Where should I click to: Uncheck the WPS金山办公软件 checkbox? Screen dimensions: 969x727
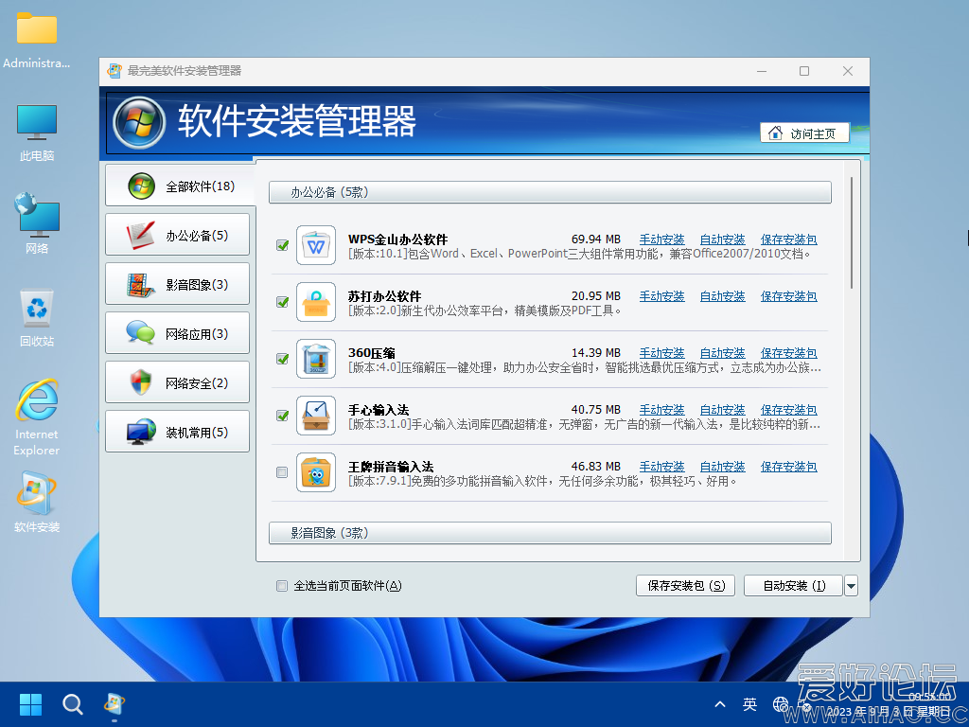pos(282,245)
